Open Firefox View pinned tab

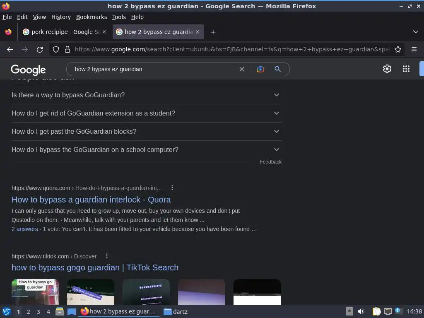pos(8,32)
